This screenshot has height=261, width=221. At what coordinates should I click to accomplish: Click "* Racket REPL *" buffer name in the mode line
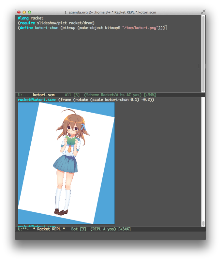(x=49, y=229)
